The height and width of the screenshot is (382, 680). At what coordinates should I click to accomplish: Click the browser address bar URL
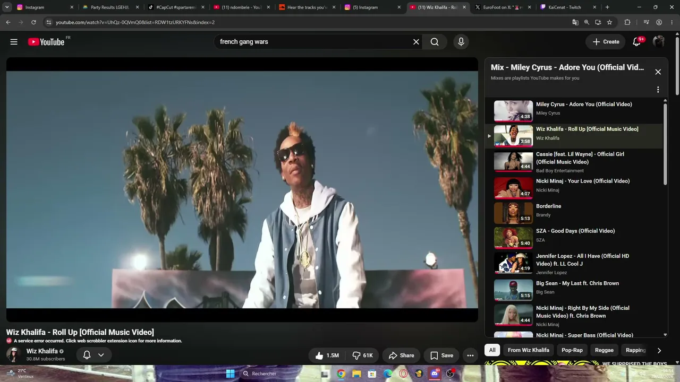(x=135, y=22)
